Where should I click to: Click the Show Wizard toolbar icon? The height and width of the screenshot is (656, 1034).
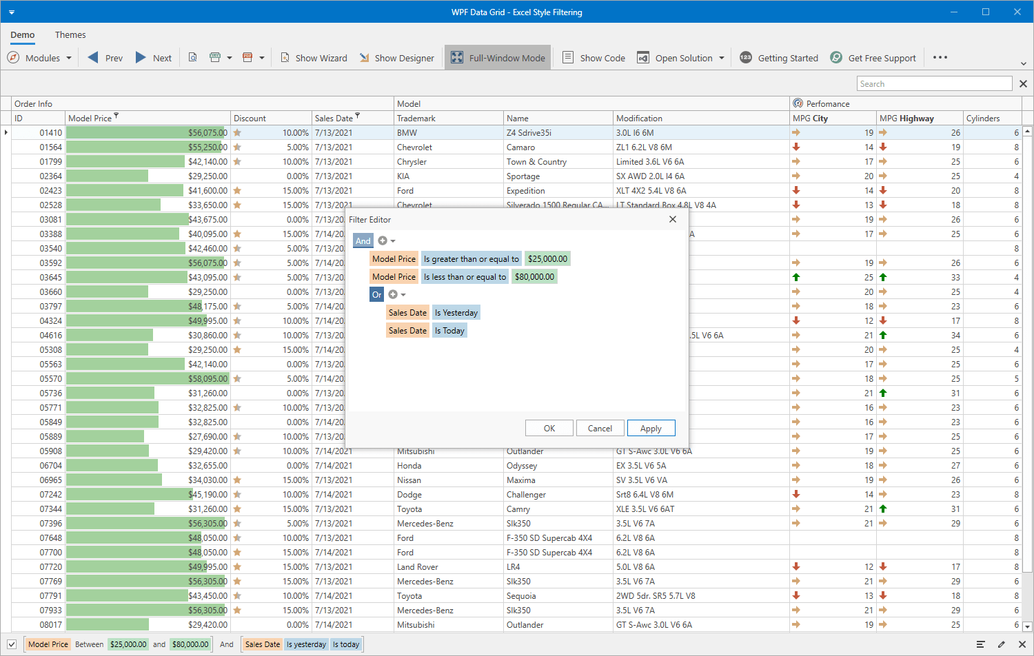point(285,58)
